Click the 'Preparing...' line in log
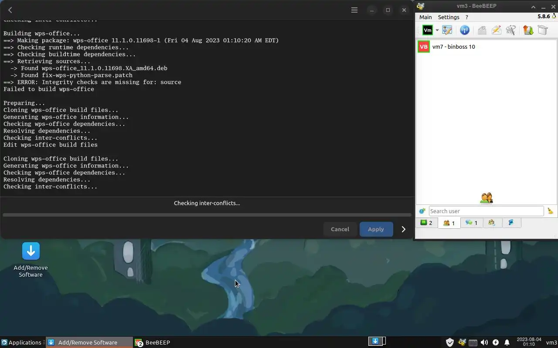 (24, 103)
